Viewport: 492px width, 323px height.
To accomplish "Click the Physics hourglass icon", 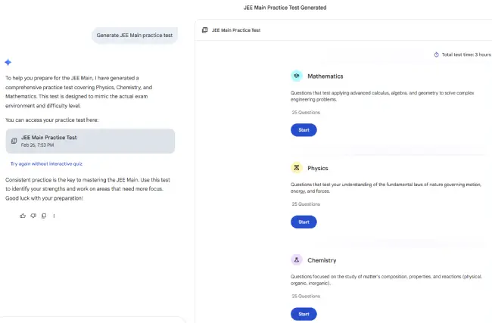I will click(x=297, y=168).
